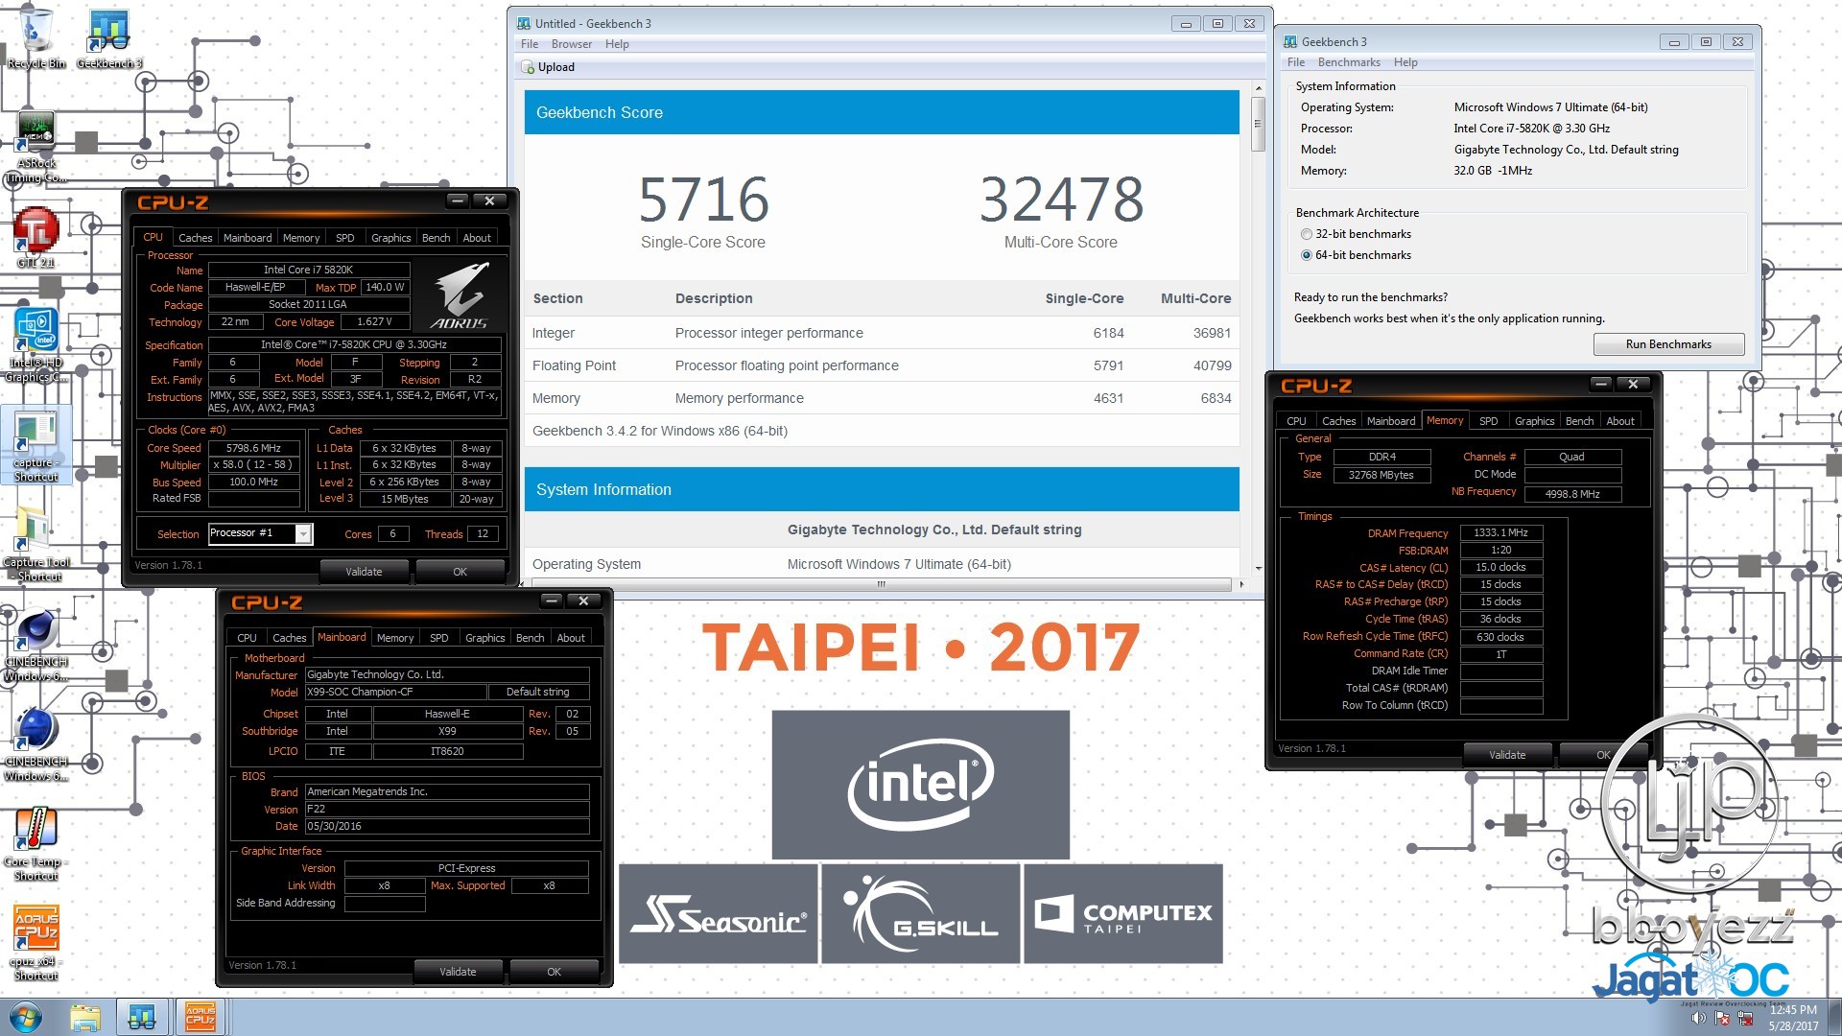Open File Explorer from the taskbar

click(x=85, y=1017)
